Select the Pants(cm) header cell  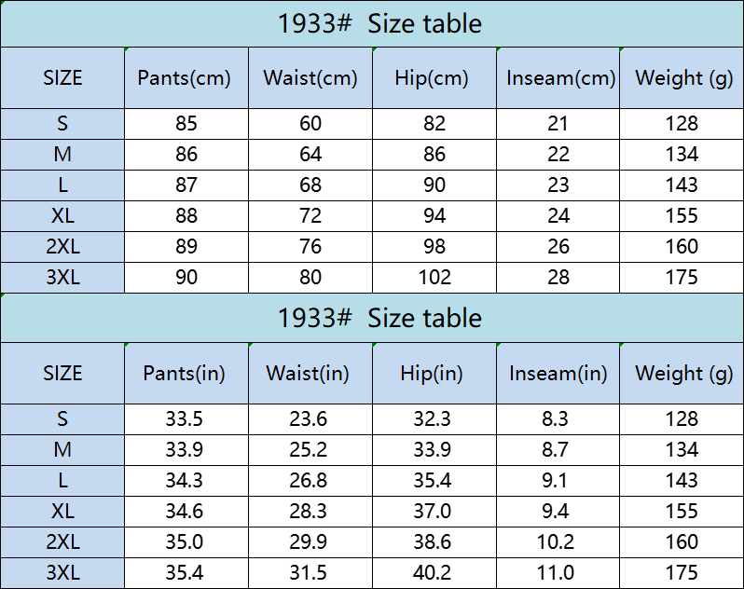(186, 77)
